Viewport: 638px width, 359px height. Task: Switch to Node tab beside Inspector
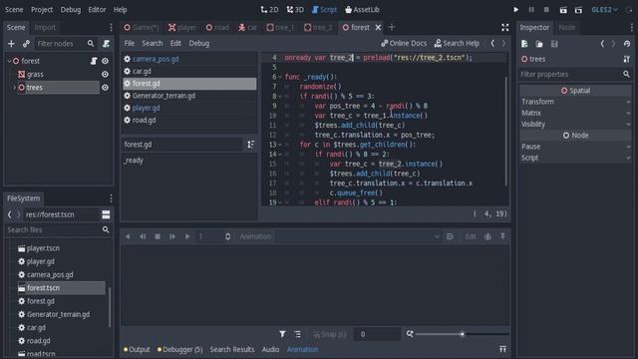click(567, 27)
